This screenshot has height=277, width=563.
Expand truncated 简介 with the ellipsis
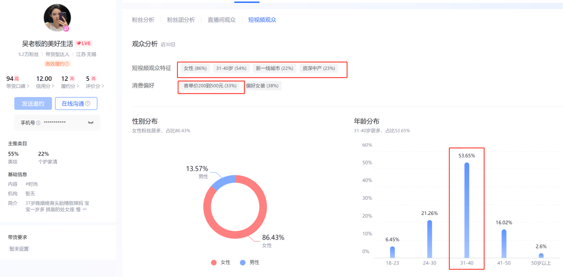pyautogui.click(x=84, y=209)
